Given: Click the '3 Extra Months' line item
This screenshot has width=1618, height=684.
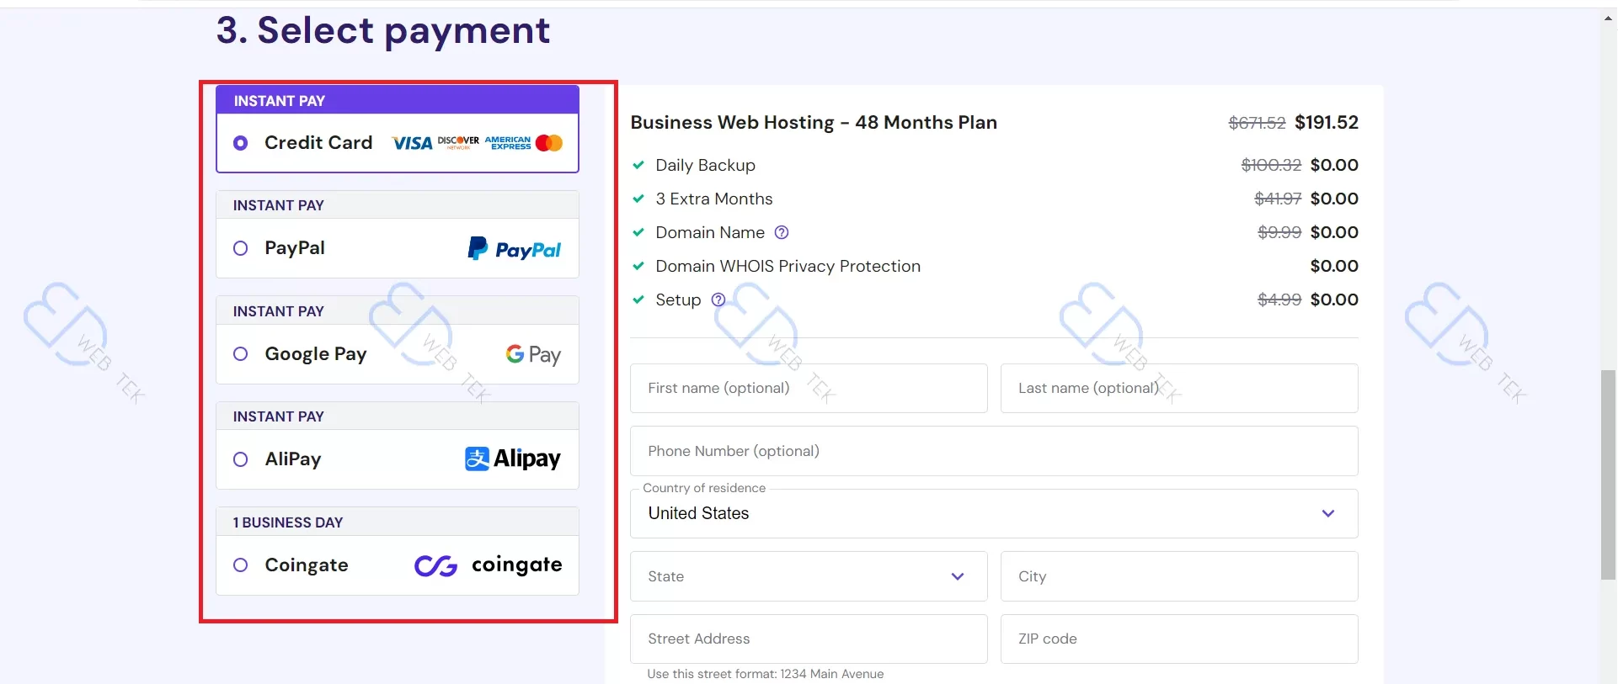Looking at the screenshot, I should pos(714,199).
